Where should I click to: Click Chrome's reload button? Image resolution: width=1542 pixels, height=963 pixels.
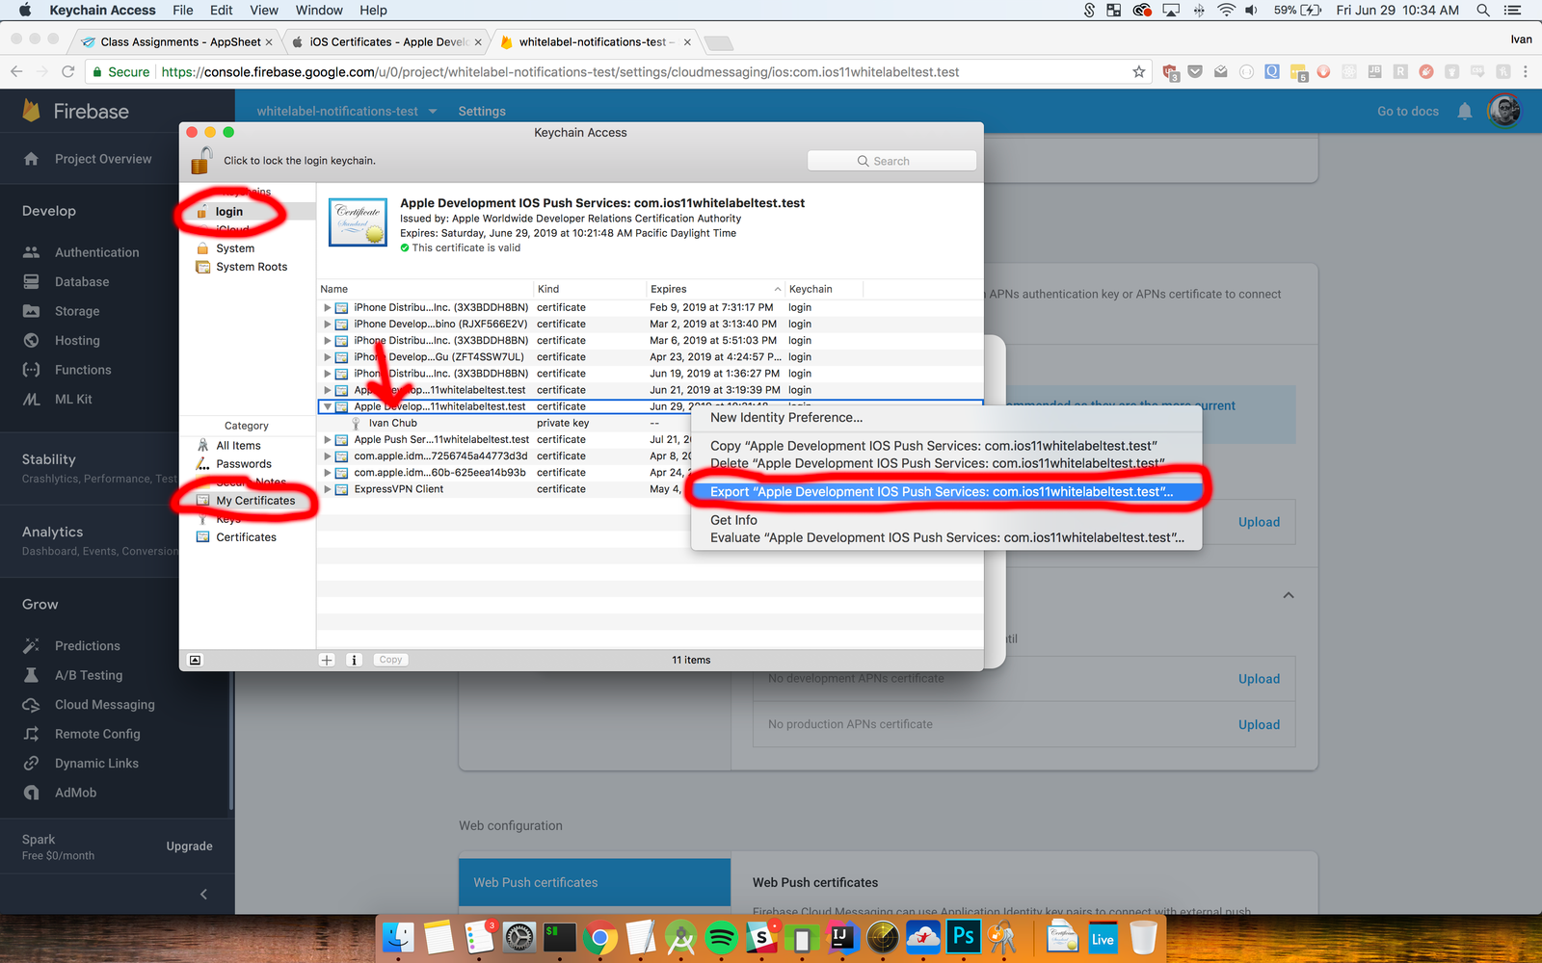pyautogui.click(x=67, y=71)
